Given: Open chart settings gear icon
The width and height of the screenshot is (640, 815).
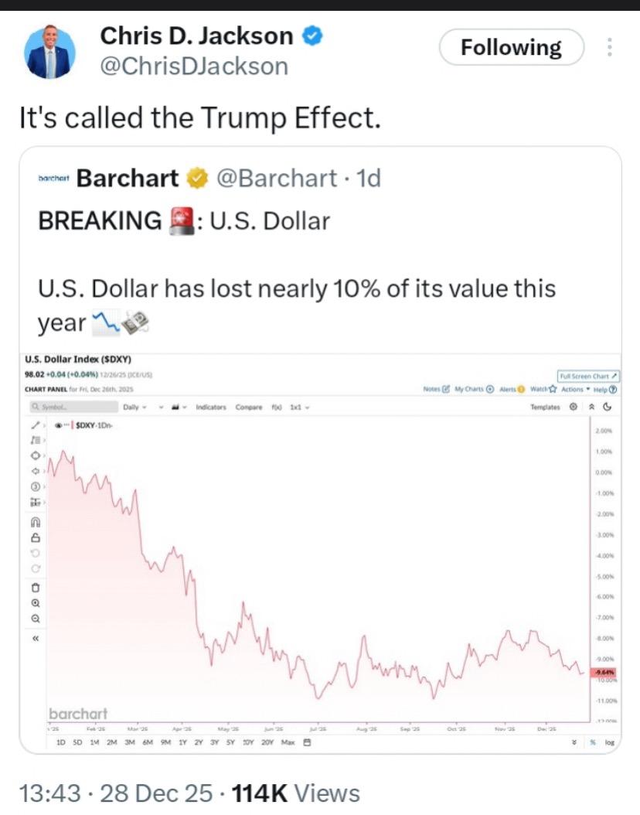Looking at the screenshot, I should click(573, 407).
